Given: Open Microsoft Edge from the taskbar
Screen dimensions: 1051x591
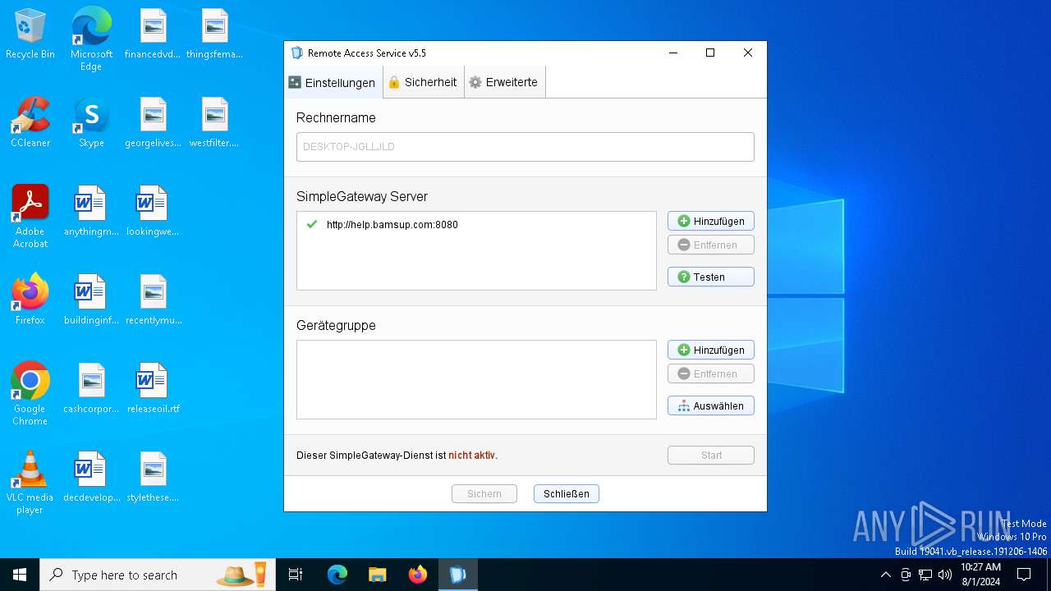Looking at the screenshot, I should pyautogui.click(x=337, y=575).
